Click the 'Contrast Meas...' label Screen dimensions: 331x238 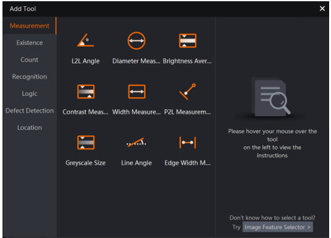[86, 112]
